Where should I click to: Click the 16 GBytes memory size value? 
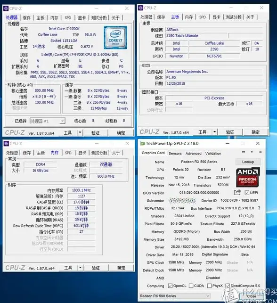tap(41, 171)
